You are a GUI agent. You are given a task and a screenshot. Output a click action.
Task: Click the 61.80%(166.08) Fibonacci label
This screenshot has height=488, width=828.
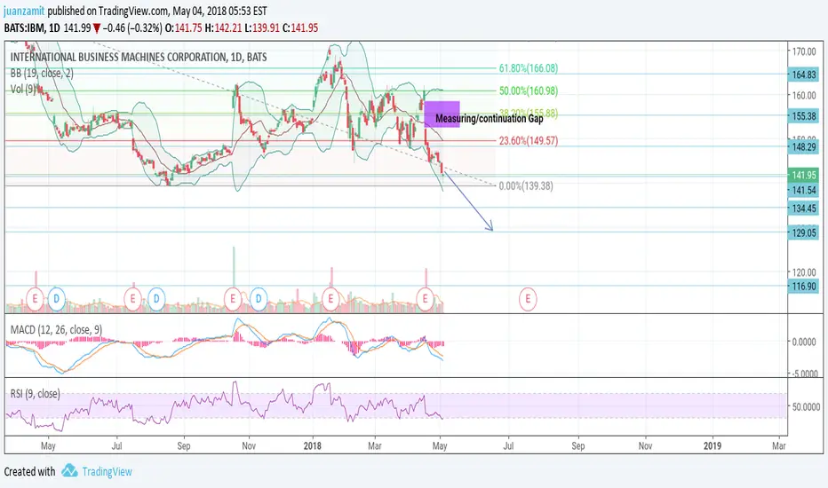tap(528, 68)
